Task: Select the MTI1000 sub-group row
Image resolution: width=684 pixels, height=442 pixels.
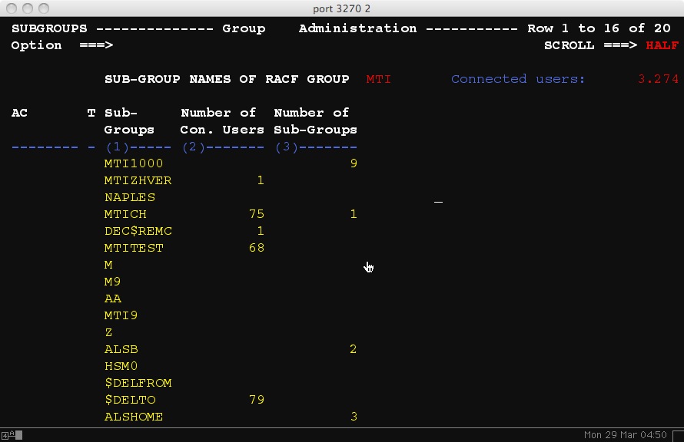Action: (x=134, y=163)
